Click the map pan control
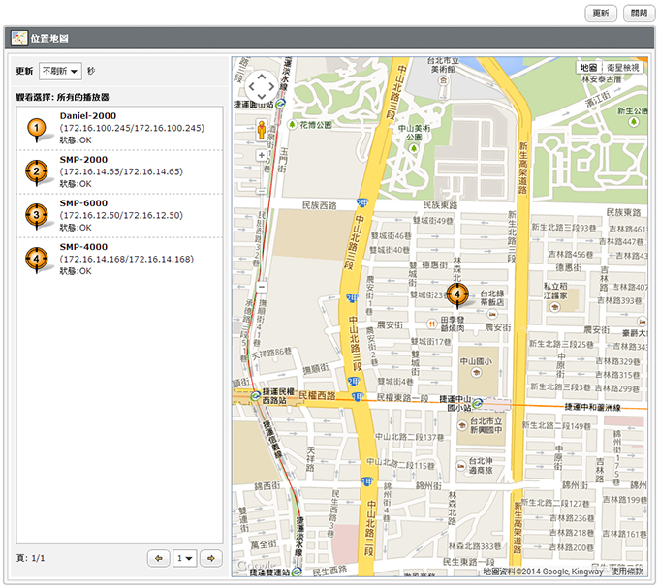This screenshot has height=587, width=659. click(262, 87)
